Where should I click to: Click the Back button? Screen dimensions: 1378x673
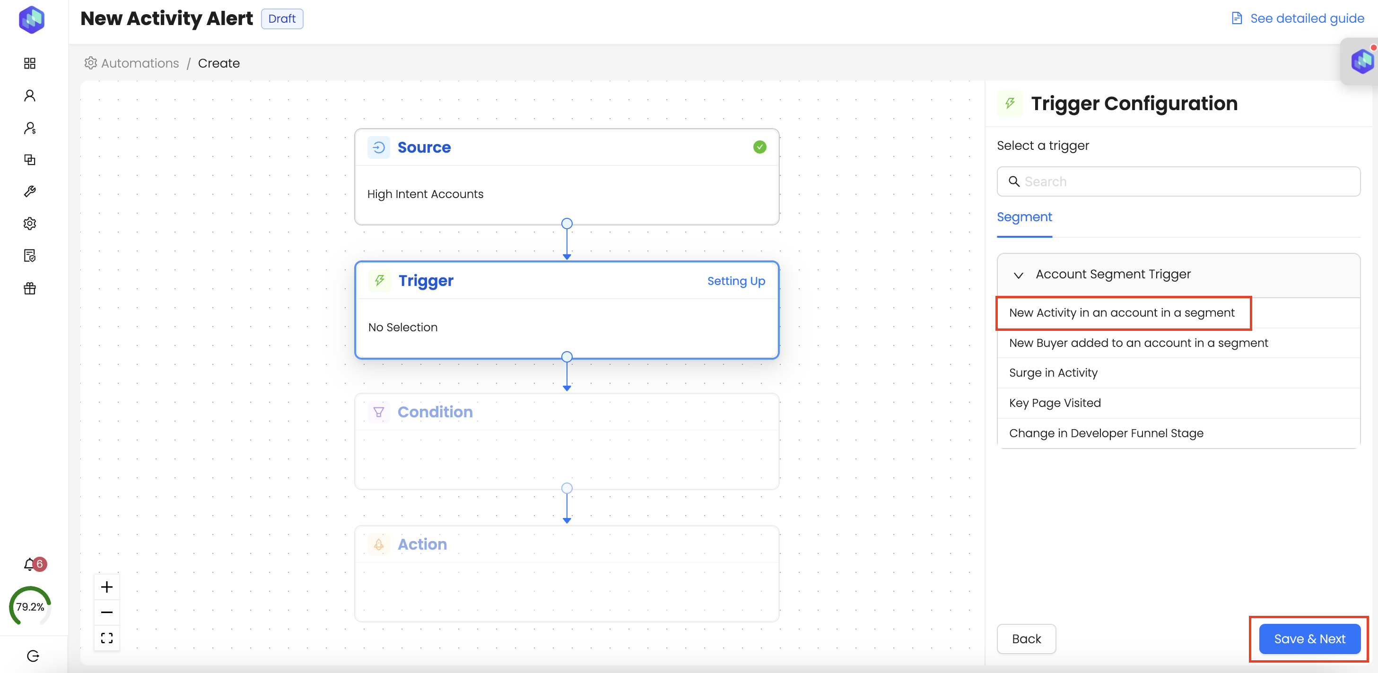(x=1026, y=638)
